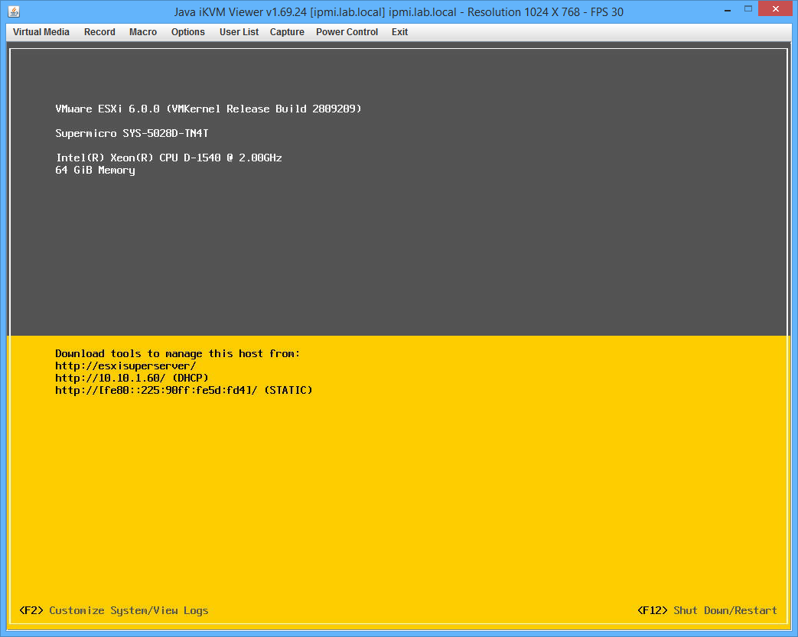
Task: Open the Capture menu
Action: click(x=287, y=32)
